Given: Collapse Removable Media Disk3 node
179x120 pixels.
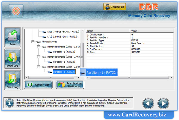Looking at the screenshot, I should pos(39,57).
